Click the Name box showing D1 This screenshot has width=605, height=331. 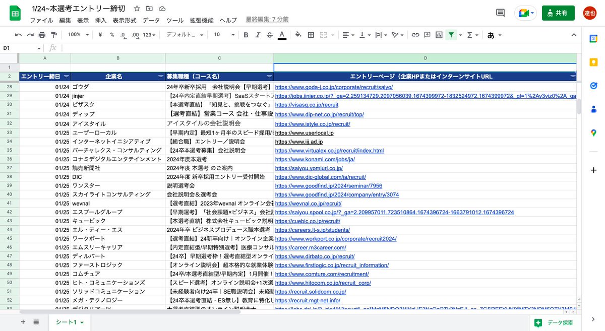point(22,48)
